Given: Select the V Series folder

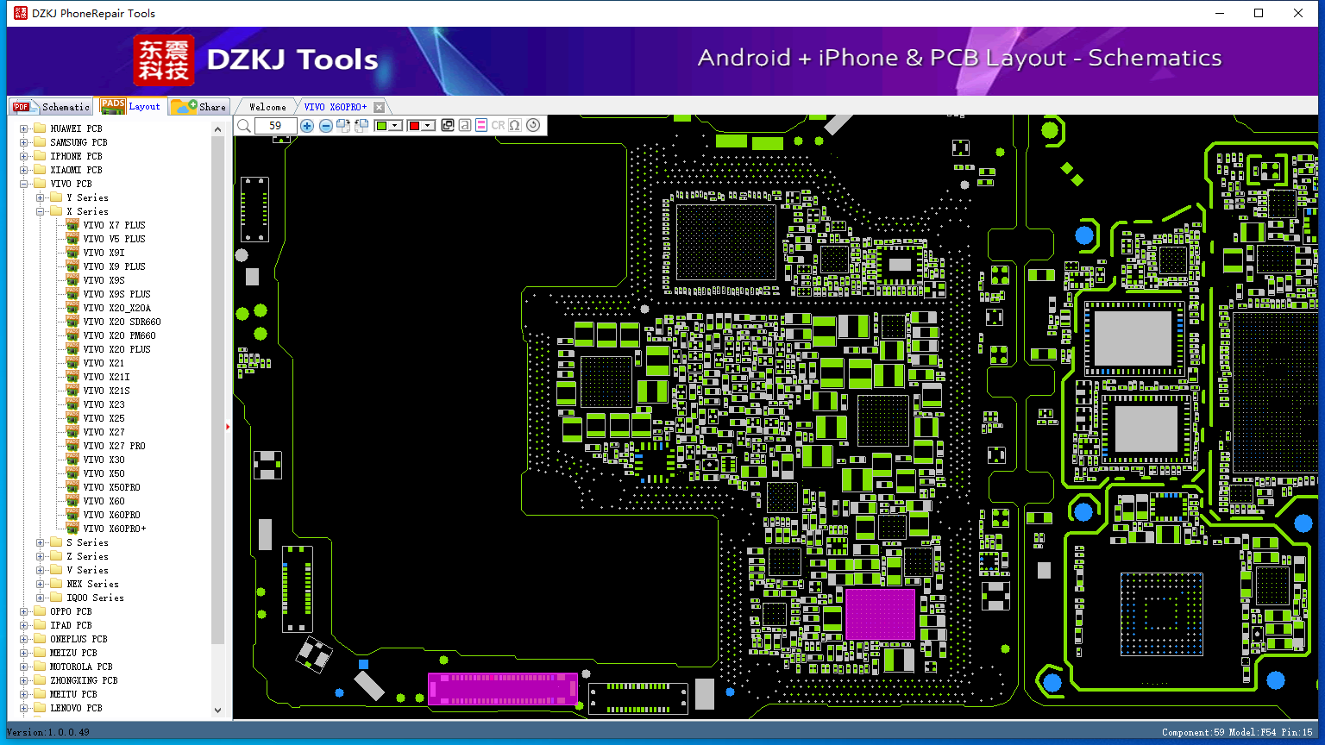Looking at the screenshot, I should tap(87, 570).
